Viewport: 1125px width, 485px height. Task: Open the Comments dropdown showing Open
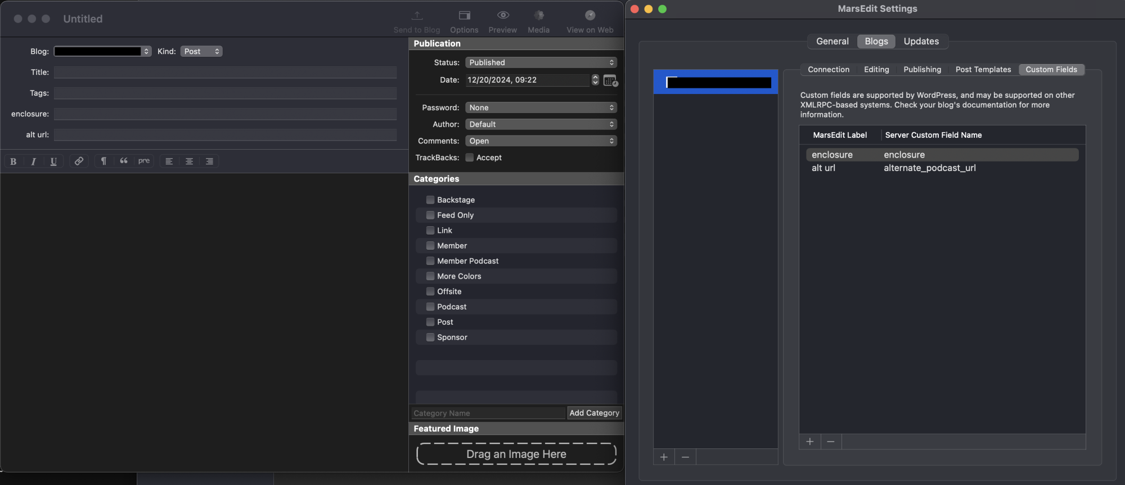click(541, 141)
